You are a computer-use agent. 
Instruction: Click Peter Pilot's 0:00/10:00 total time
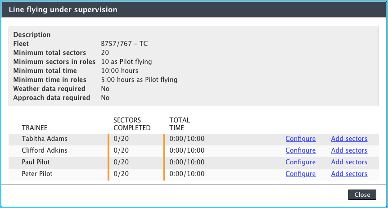point(187,174)
